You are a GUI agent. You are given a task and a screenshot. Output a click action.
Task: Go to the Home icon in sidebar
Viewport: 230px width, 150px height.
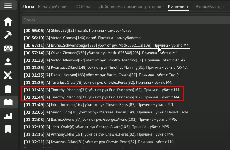point(8,22)
